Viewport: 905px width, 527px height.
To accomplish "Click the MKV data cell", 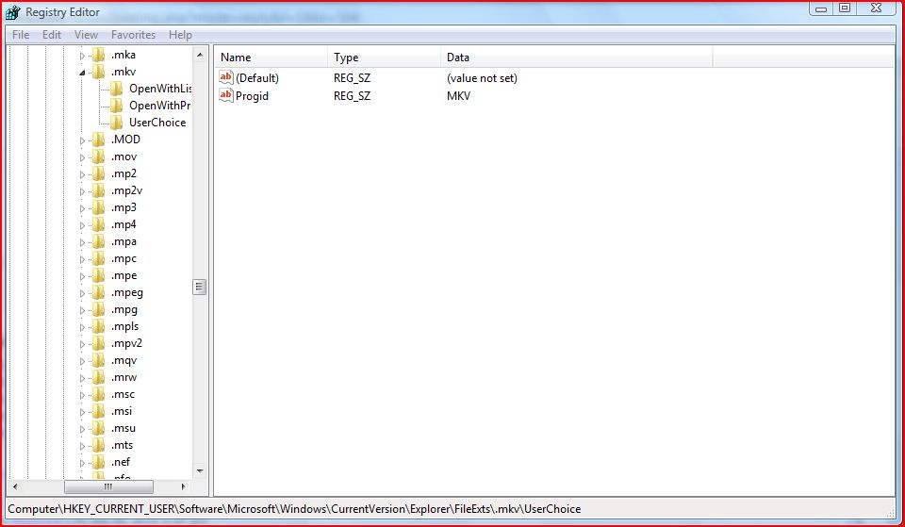I will coord(458,96).
